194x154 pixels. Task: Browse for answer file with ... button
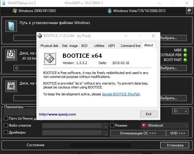[106, 126]
